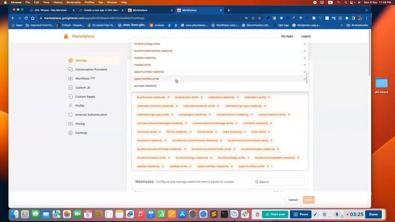The image size is (395, 222).
Task: Open the Music app in the dock
Action: [x=140, y=214]
